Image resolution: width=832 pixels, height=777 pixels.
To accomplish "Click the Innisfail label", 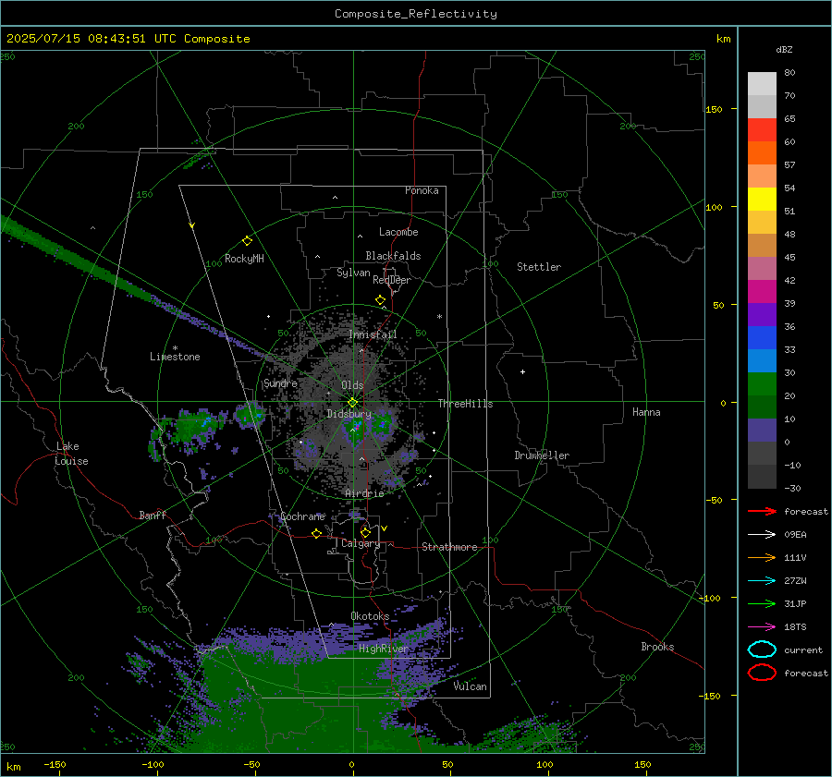I will [373, 334].
